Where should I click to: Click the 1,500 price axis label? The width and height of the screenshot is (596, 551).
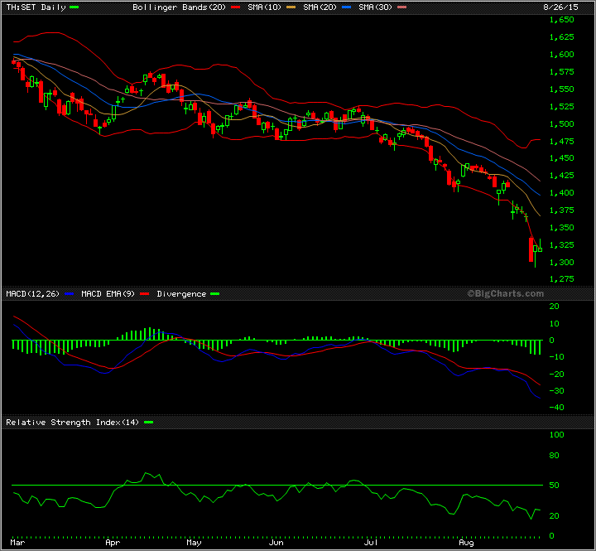click(562, 124)
